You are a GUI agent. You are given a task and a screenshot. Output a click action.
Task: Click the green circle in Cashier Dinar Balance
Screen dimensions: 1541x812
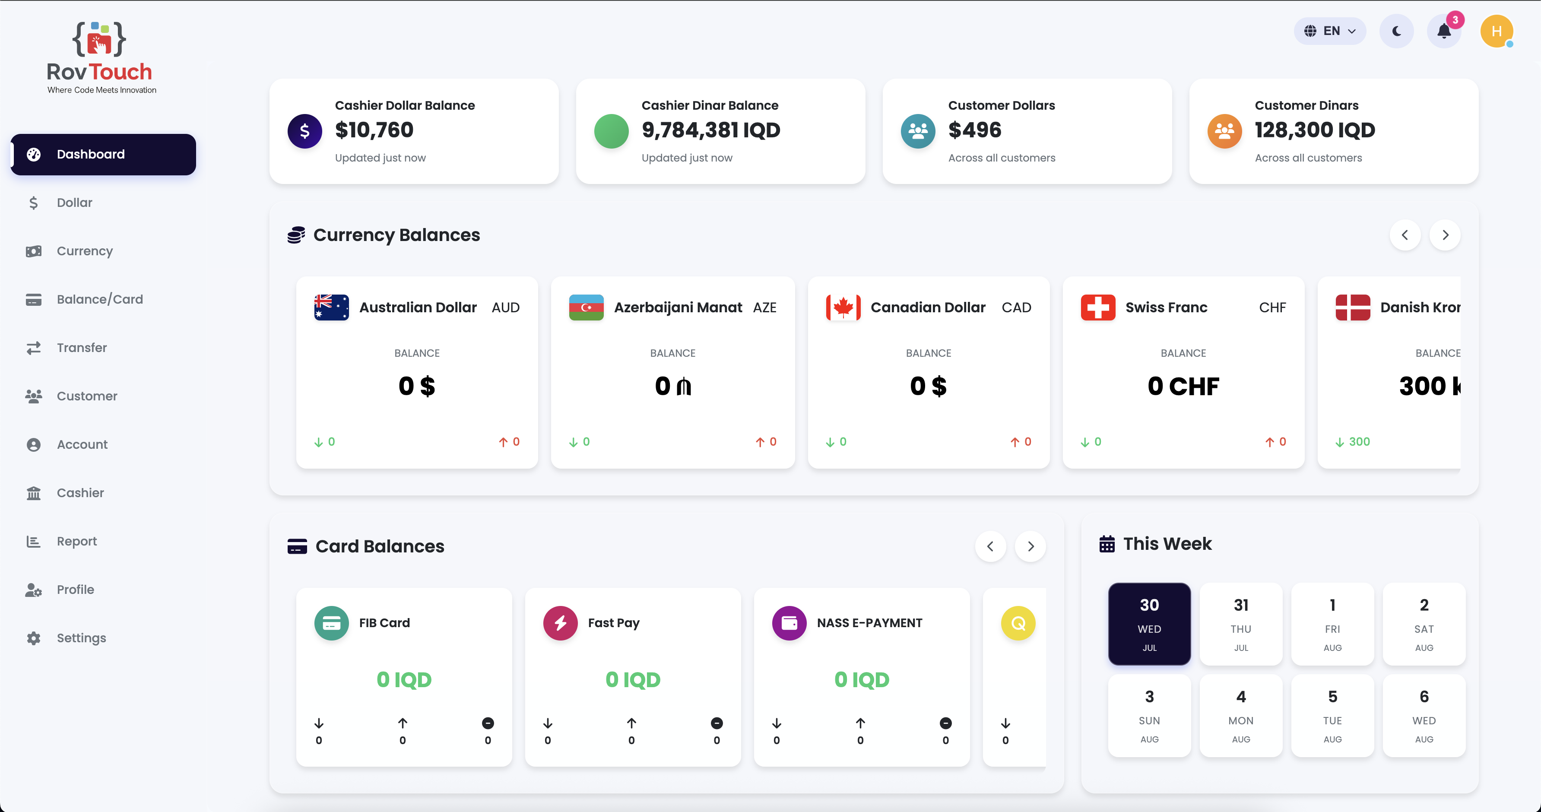point(612,131)
